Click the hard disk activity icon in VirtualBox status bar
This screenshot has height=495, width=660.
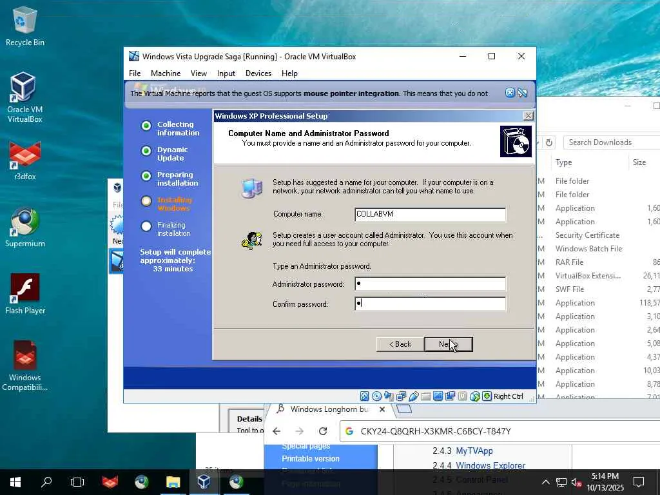point(365,396)
